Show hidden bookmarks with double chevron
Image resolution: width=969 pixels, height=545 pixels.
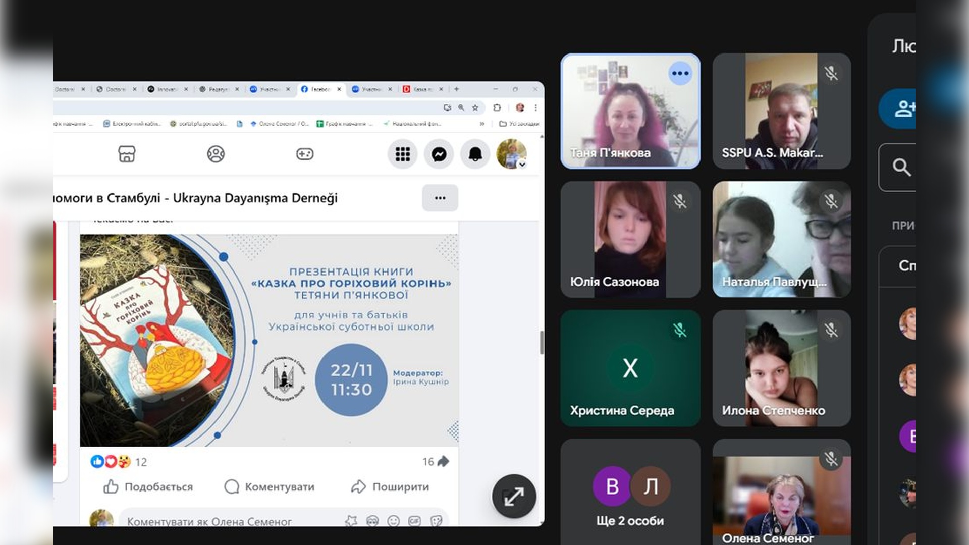coord(482,123)
